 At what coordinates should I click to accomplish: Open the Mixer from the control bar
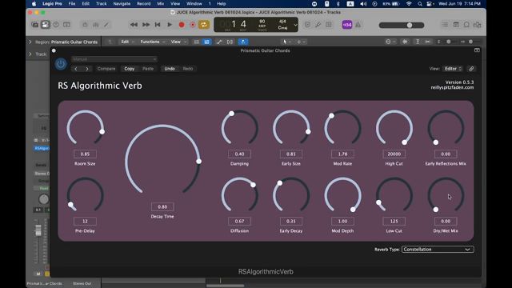tap(96, 25)
